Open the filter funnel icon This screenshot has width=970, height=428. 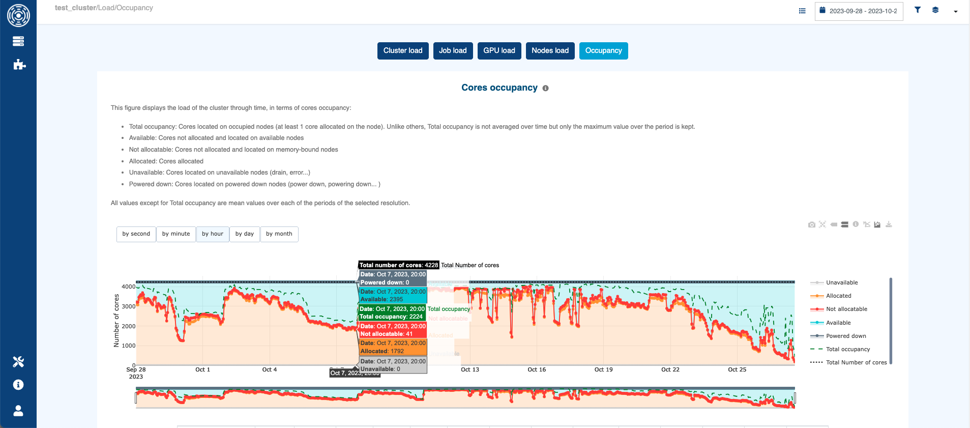coord(918,10)
